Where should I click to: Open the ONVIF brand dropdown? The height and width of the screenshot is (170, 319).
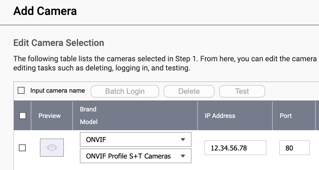(135, 140)
